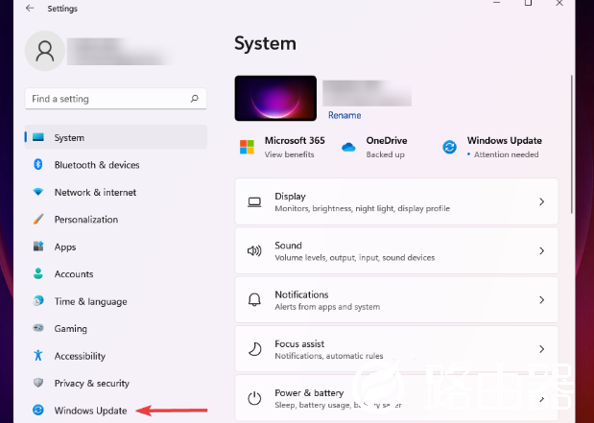Viewport: 594px width, 423px height.
Task: Open Accounts settings page
Action: pos(116,273)
